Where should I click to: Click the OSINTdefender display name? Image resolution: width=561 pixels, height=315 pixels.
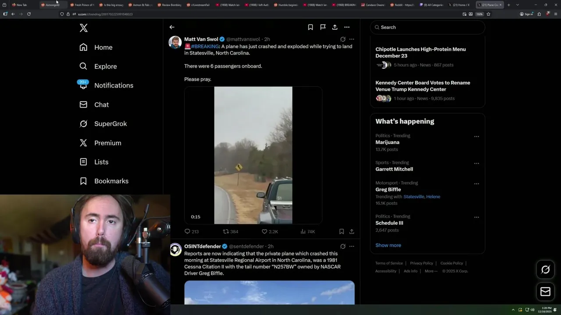click(x=202, y=246)
